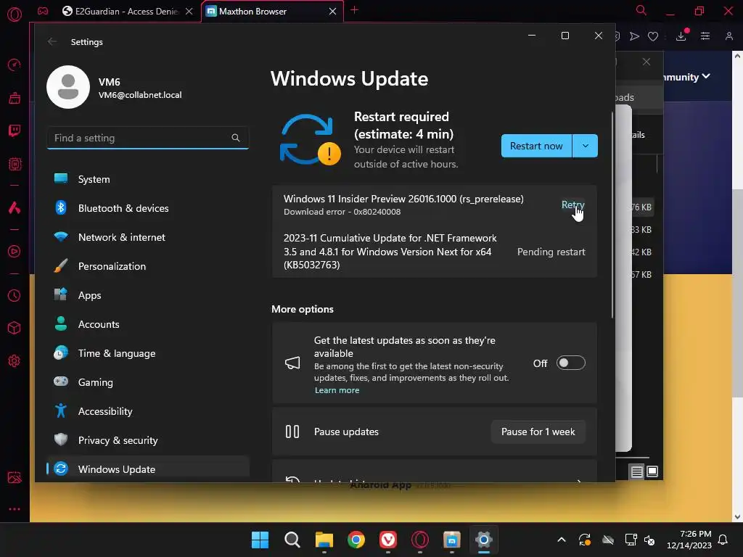Open the three-dots sidebar setup menu

tap(15, 509)
